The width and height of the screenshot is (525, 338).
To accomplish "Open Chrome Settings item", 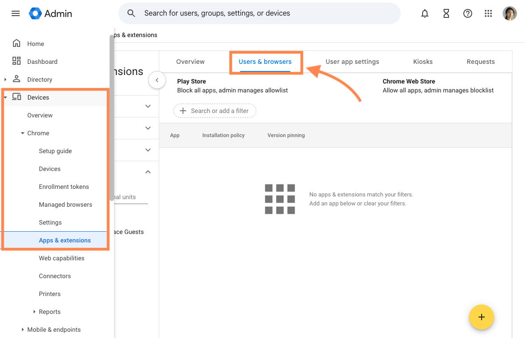I will (50, 223).
